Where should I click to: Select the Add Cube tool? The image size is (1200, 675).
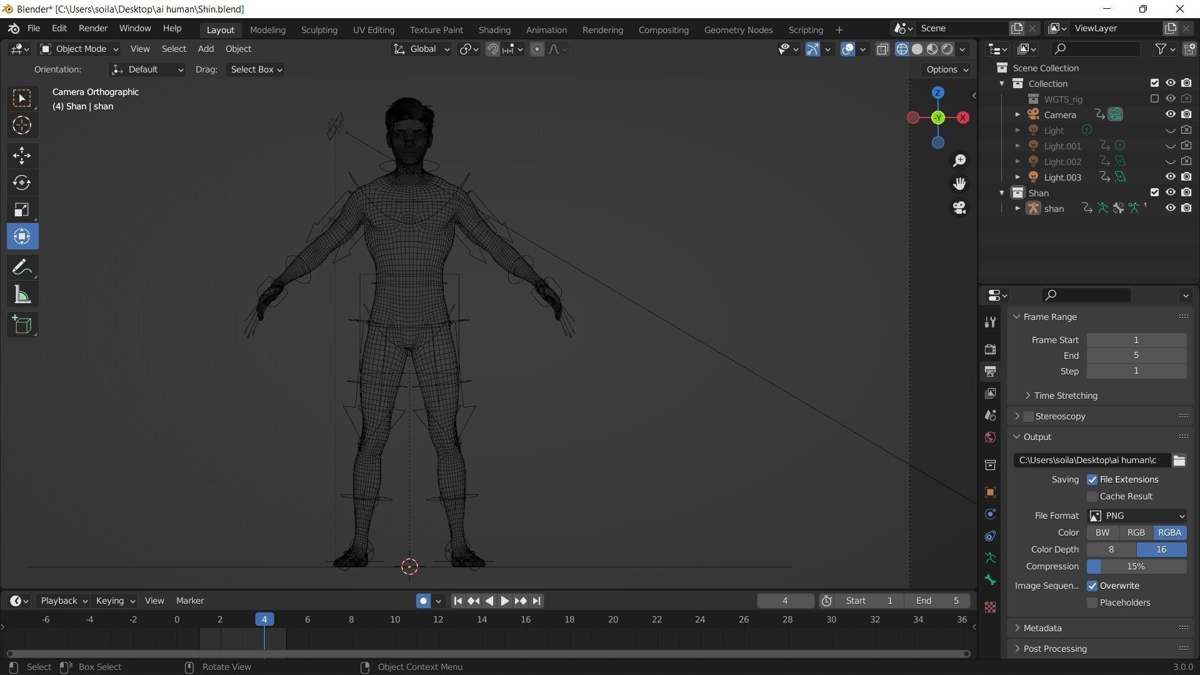point(22,324)
